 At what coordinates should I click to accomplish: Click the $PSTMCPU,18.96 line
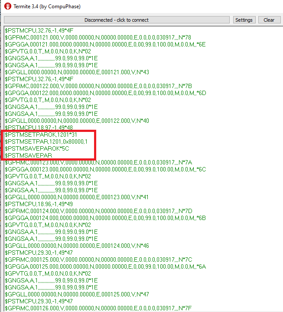point(39,204)
